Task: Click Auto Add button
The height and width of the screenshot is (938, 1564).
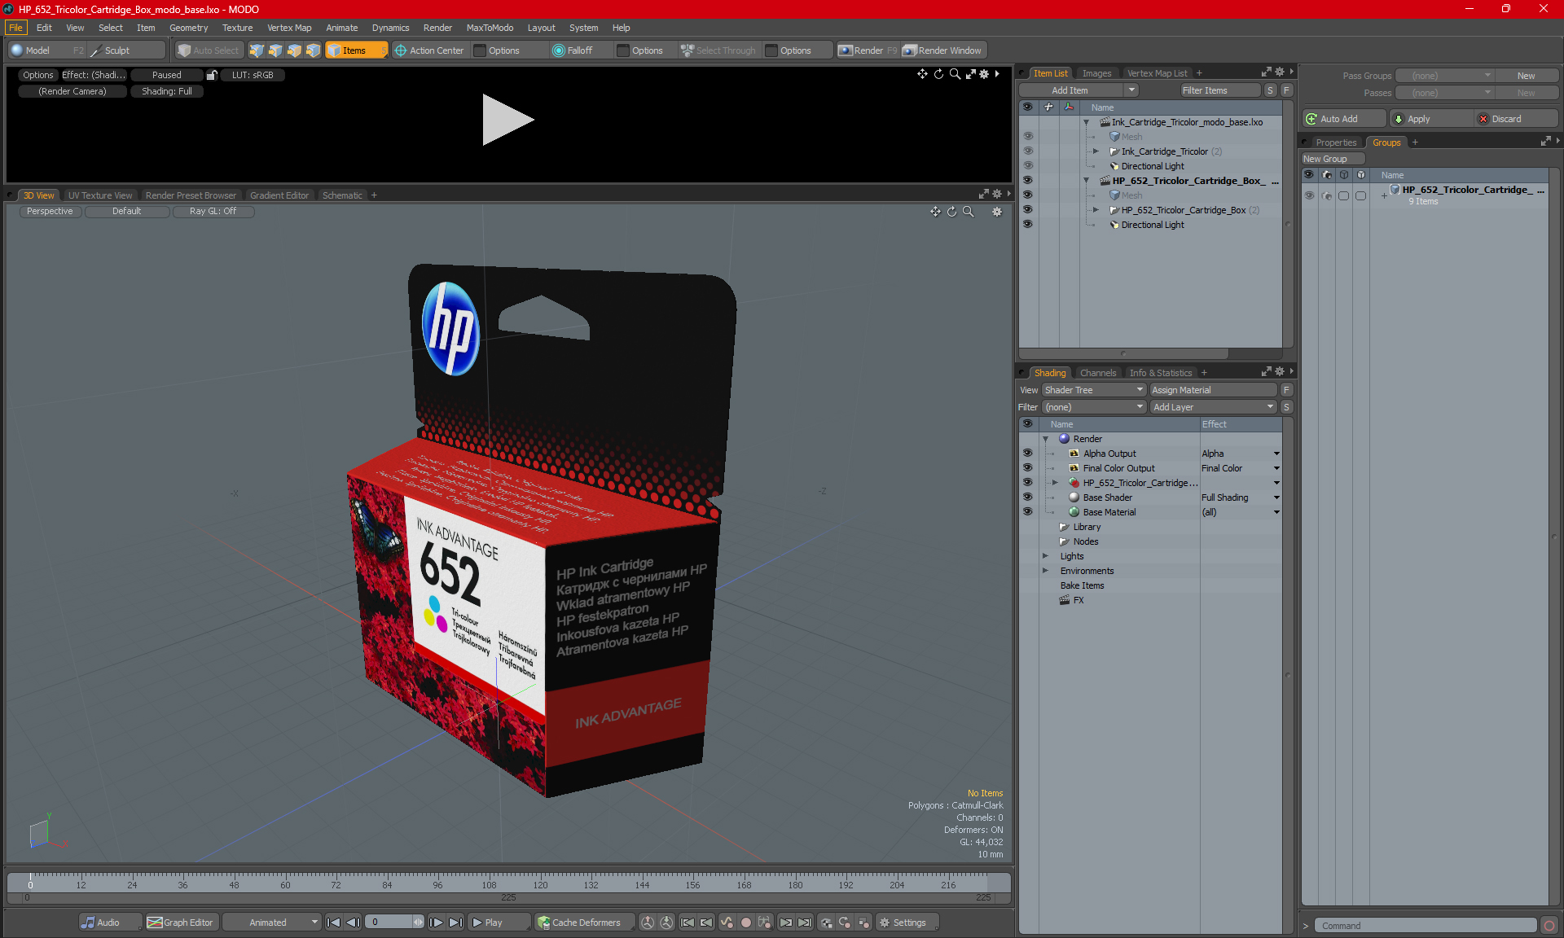Action: coord(1342,119)
